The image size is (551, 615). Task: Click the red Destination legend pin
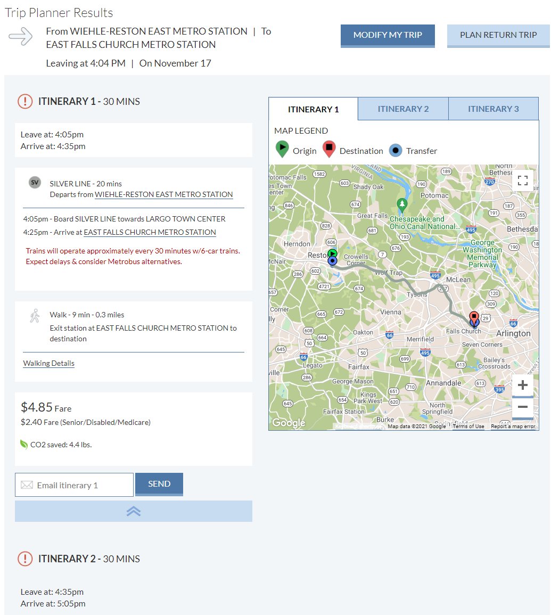pos(329,150)
